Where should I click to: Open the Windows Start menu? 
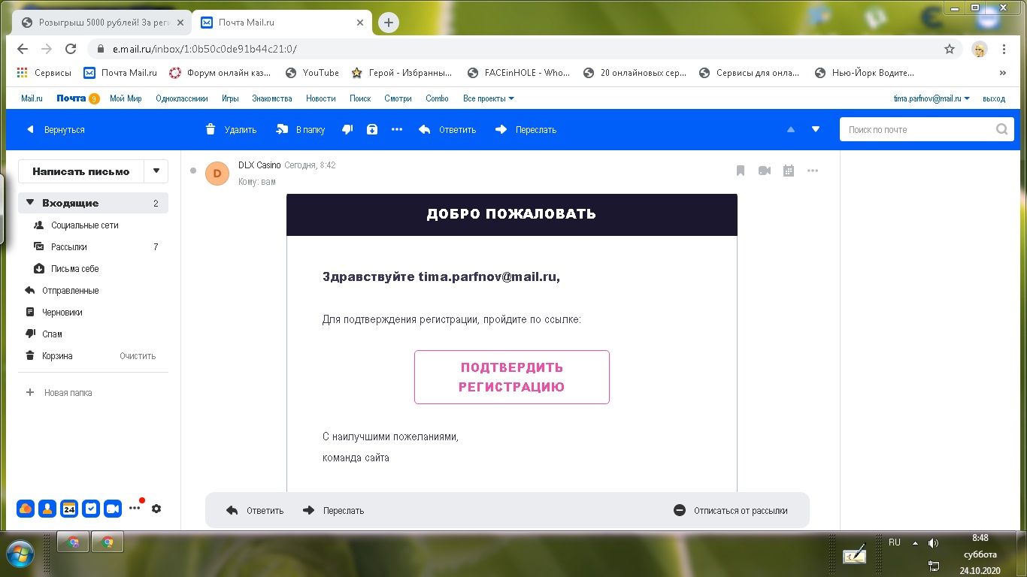click(x=20, y=554)
